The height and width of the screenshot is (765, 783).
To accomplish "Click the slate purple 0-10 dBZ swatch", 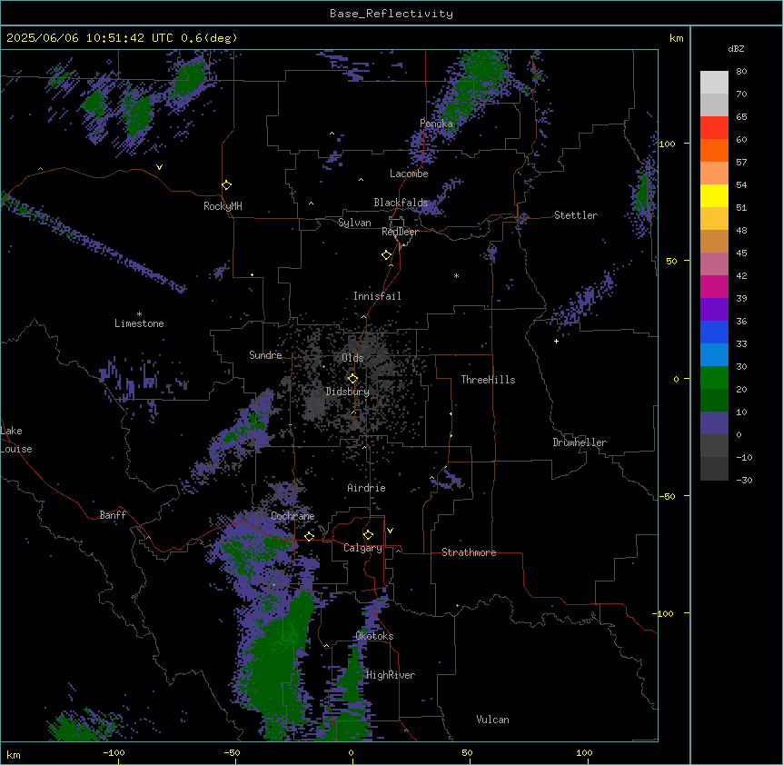I will point(714,423).
